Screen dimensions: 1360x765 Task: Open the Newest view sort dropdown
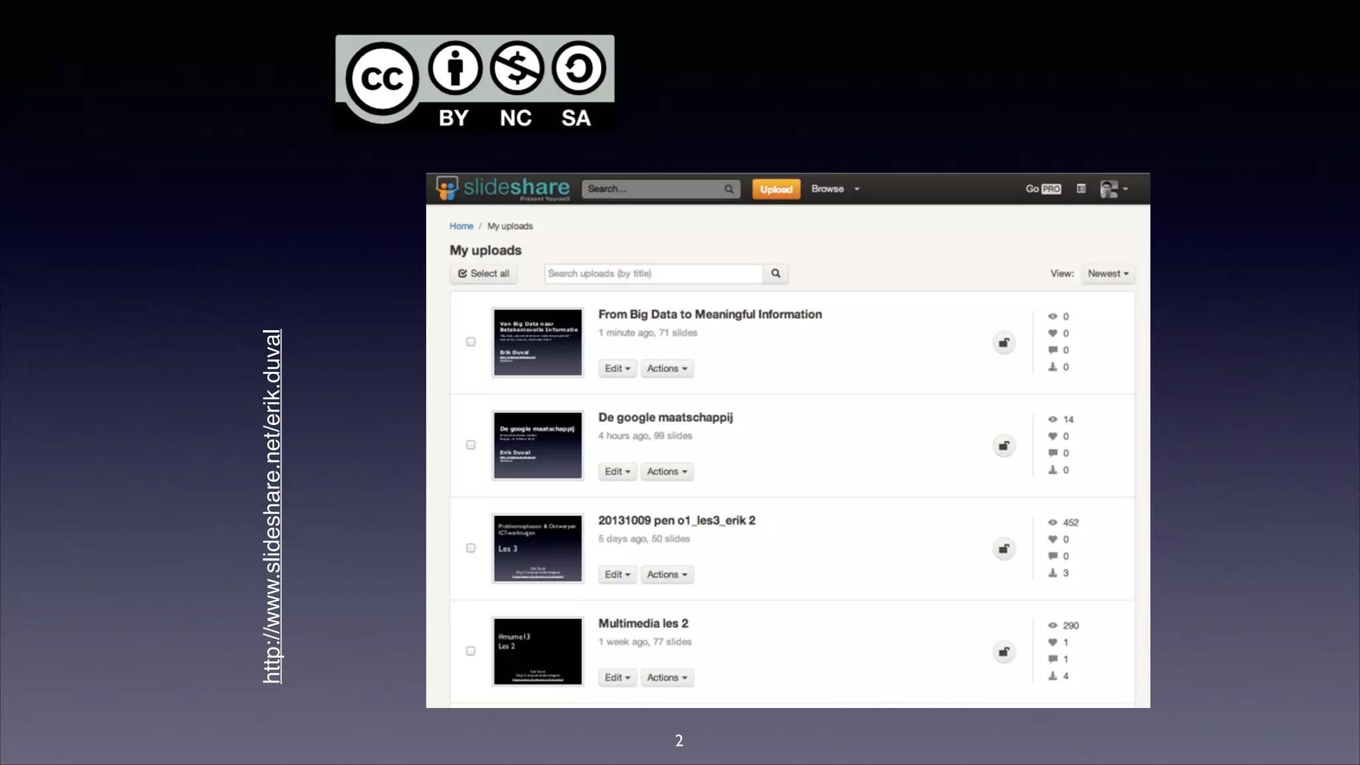pyautogui.click(x=1107, y=274)
